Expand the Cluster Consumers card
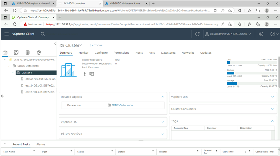 273,109
